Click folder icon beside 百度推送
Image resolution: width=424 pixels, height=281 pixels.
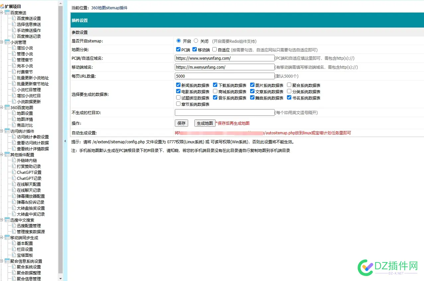pyautogui.click(x=7, y=13)
